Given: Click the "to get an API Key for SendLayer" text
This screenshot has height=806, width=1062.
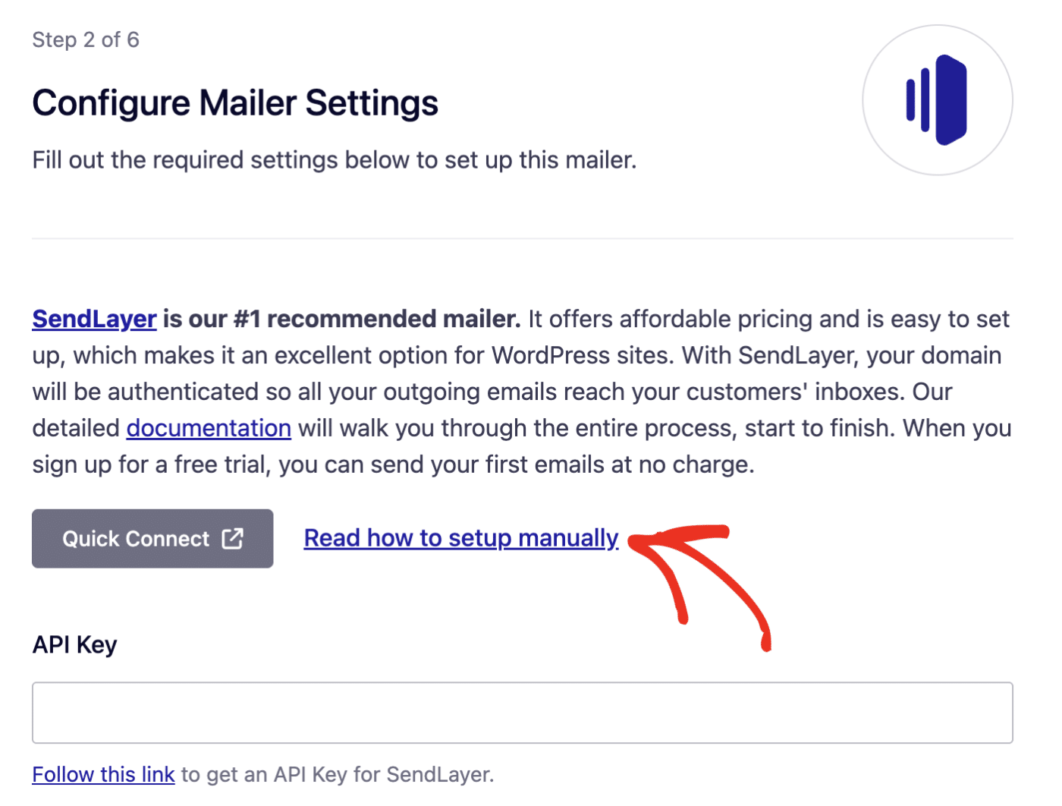Looking at the screenshot, I should tap(338, 774).
